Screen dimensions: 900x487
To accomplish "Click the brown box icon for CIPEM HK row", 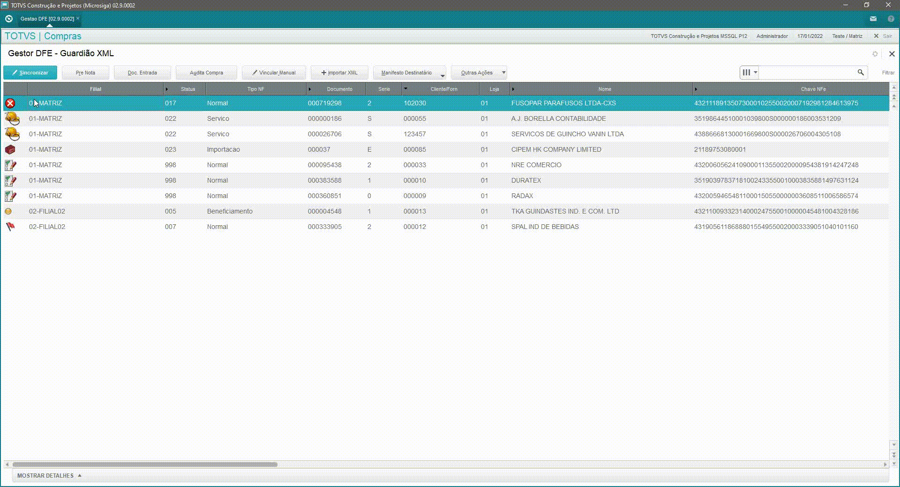I will [10, 150].
